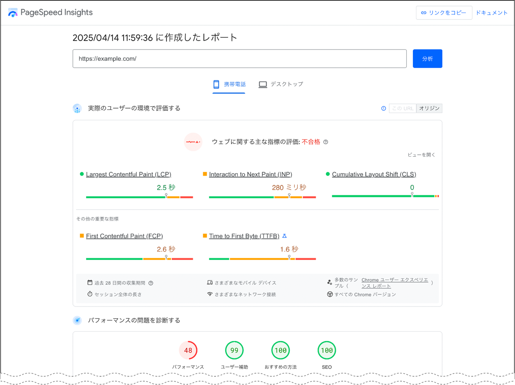Click the 280 ミリ秒 INP value
The height and width of the screenshot is (385, 515).
[x=289, y=187]
